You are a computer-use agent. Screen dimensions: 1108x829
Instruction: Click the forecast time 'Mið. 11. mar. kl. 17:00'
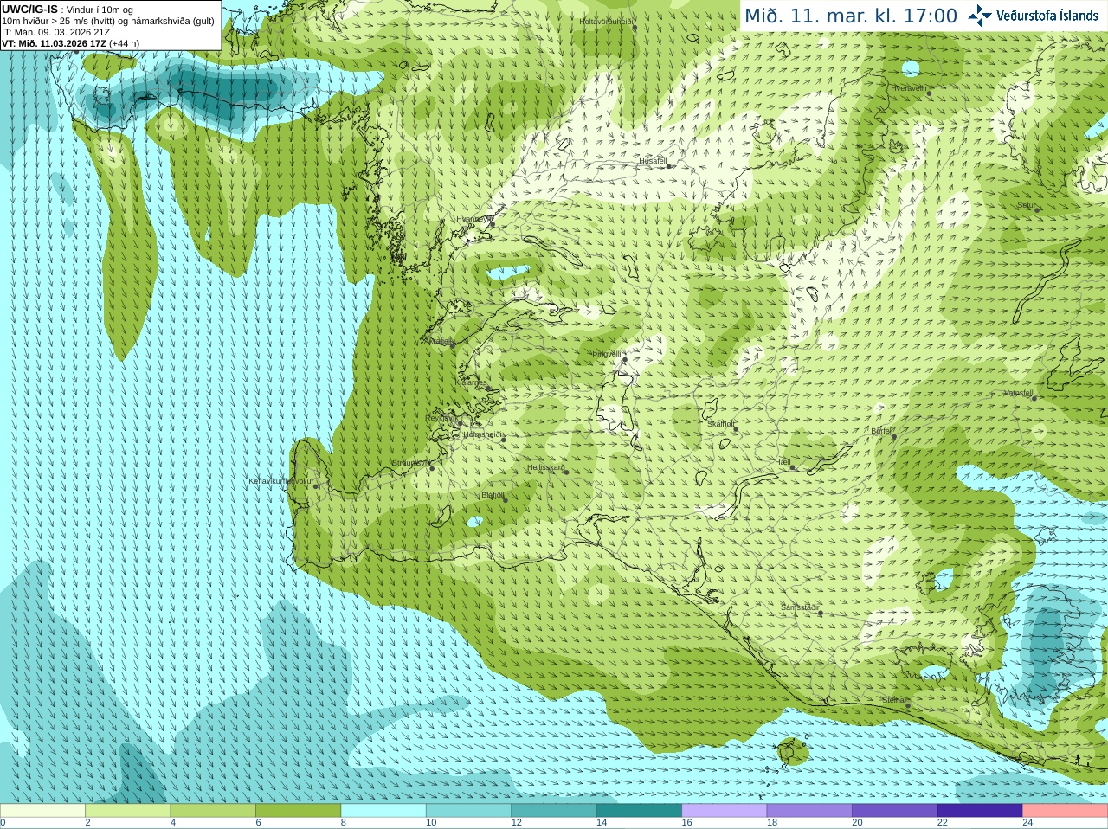(x=851, y=16)
